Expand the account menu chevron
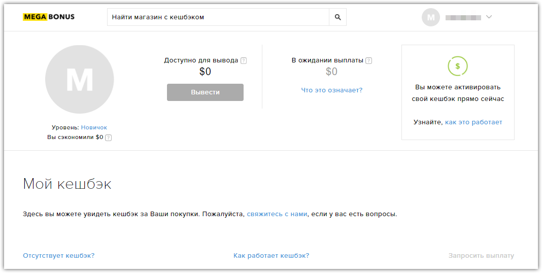The height and width of the screenshot is (273, 542). (x=489, y=17)
